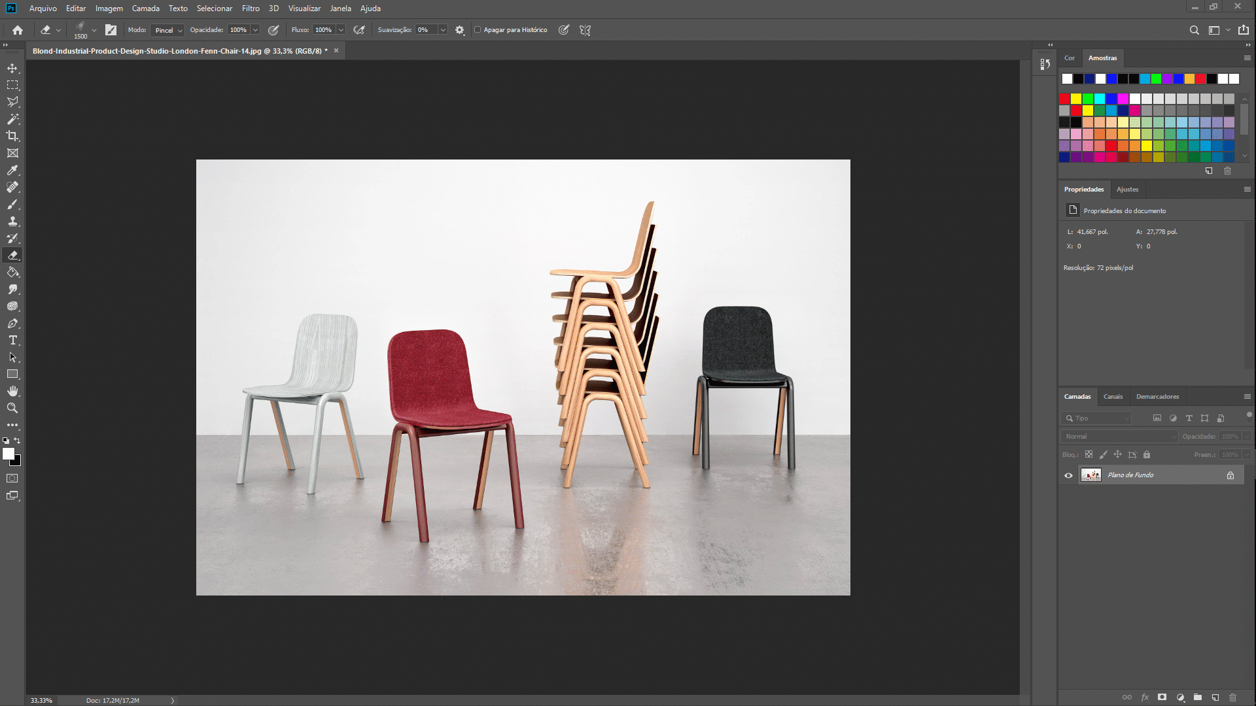Open the search magnifier in options bar
Image resolution: width=1256 pixels, height=706 pixels.
pos(1194,30)
